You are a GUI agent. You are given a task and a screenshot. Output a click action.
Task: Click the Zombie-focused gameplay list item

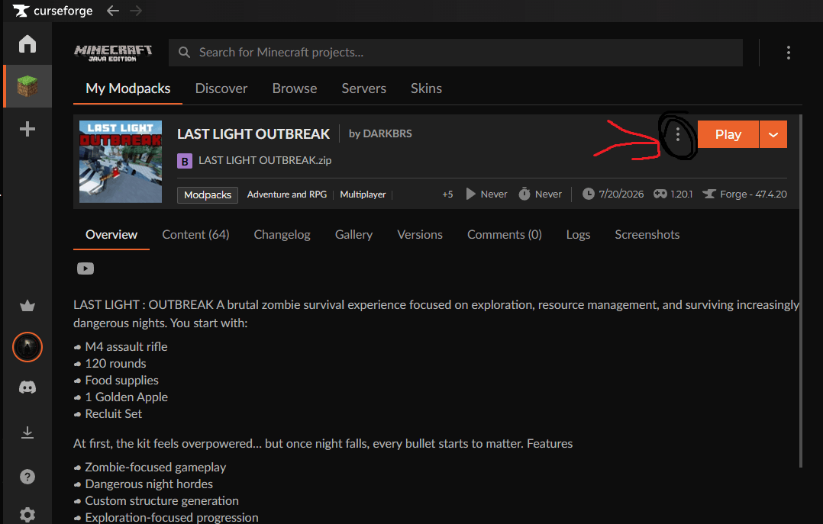(156, 468)
